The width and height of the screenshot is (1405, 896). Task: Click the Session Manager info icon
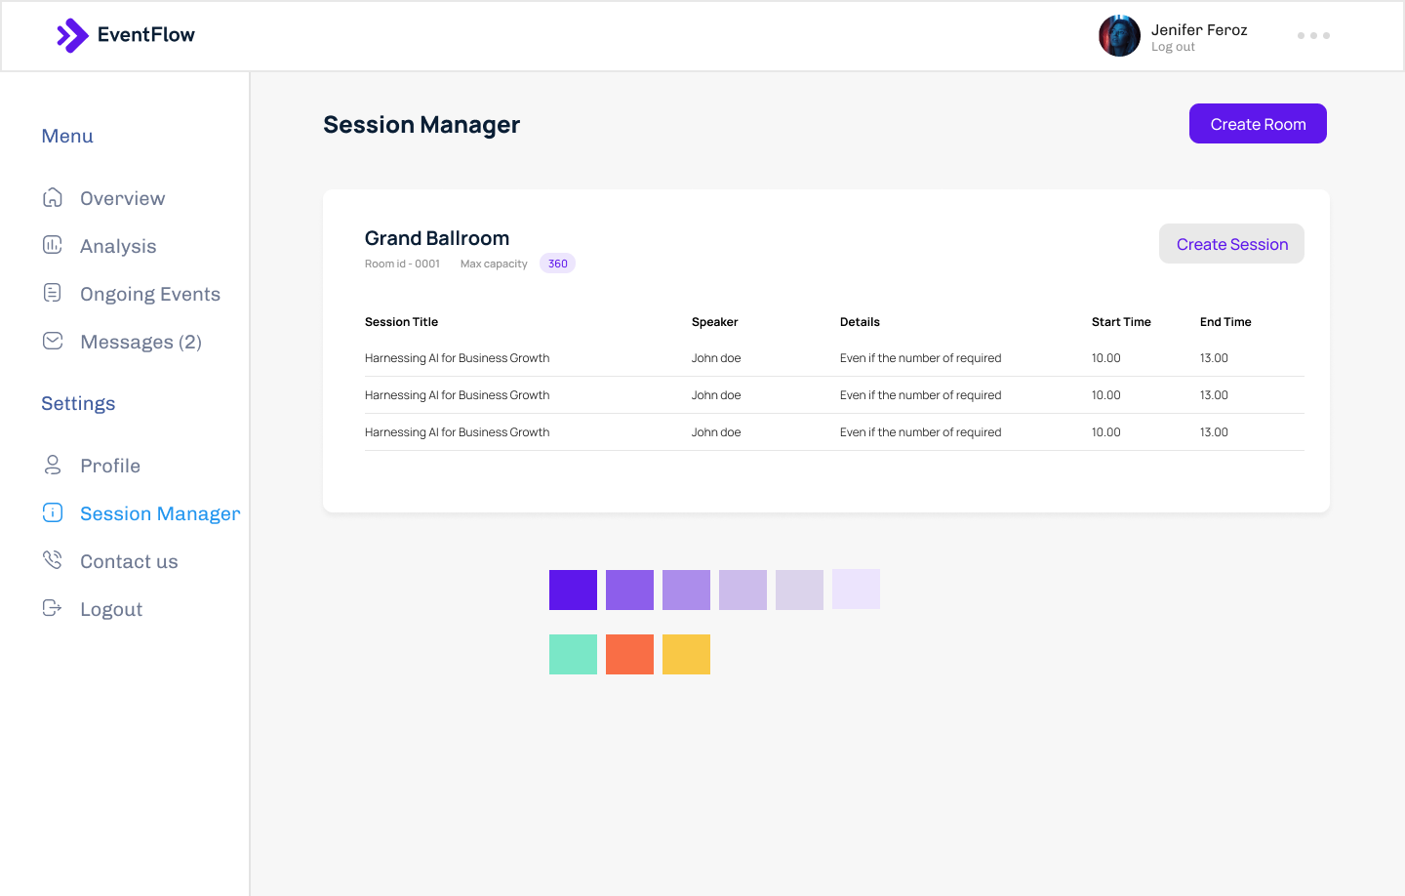coord(53,512)
